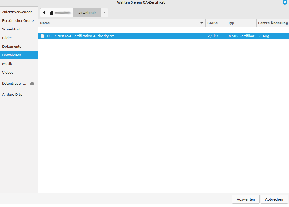Toggle sort order via Name column arrow
Screen dimensions: 289x207
[x=201, y=23]
